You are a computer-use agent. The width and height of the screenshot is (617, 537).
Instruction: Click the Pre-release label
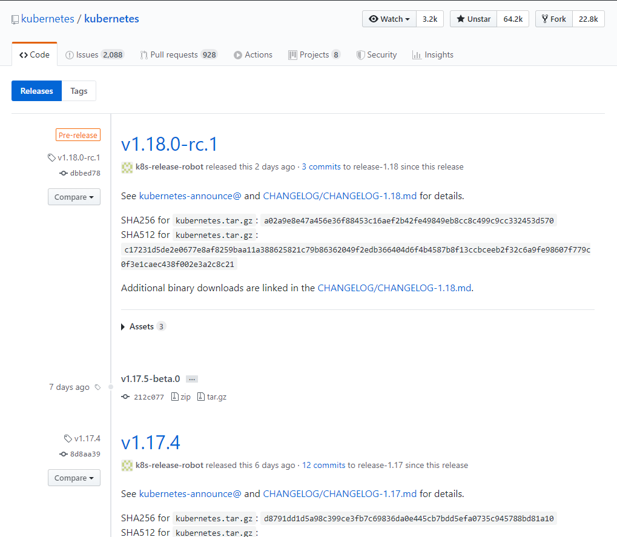point(78,135)
